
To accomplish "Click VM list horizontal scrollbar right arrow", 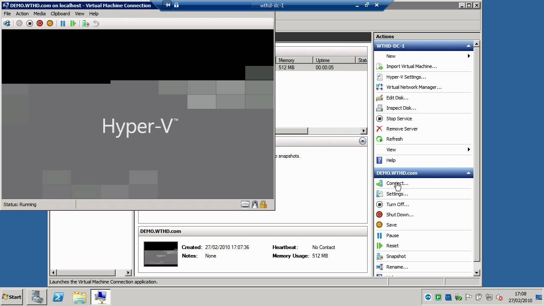I will 364,131.
